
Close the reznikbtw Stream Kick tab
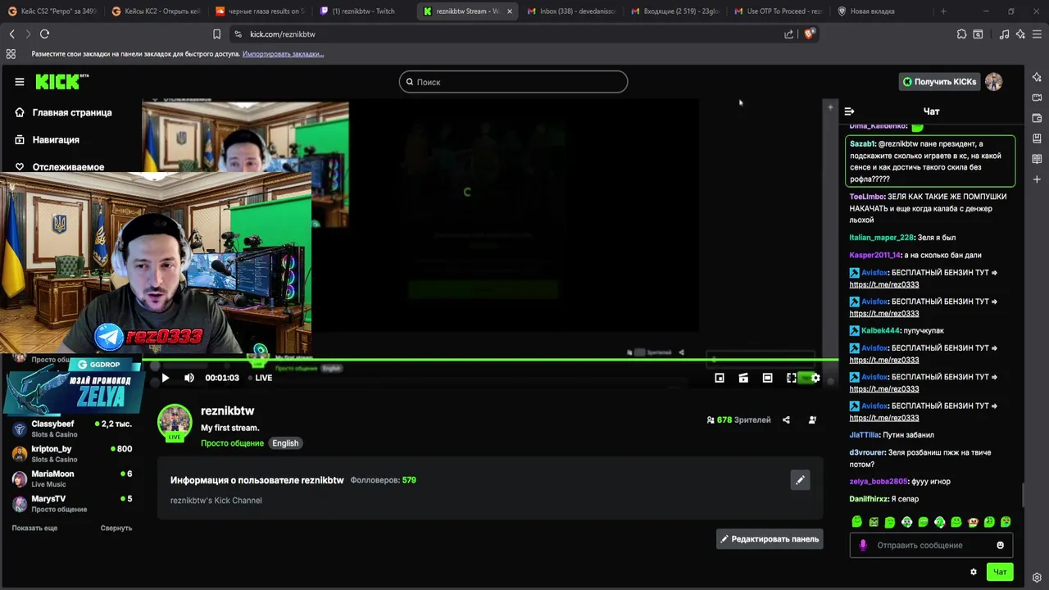click(510, 11)
